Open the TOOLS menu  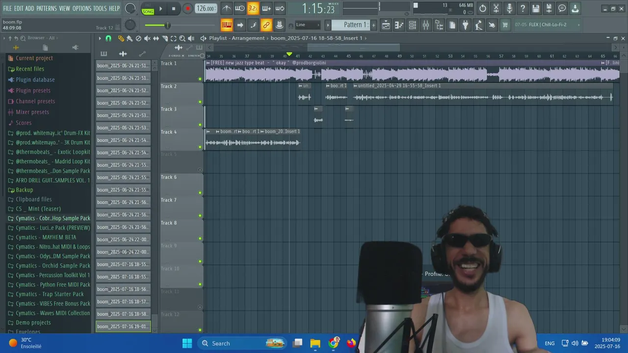pos(100,8)
